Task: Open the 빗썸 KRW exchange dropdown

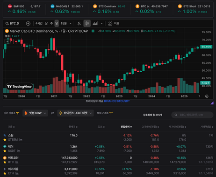Action: point(35,113)
